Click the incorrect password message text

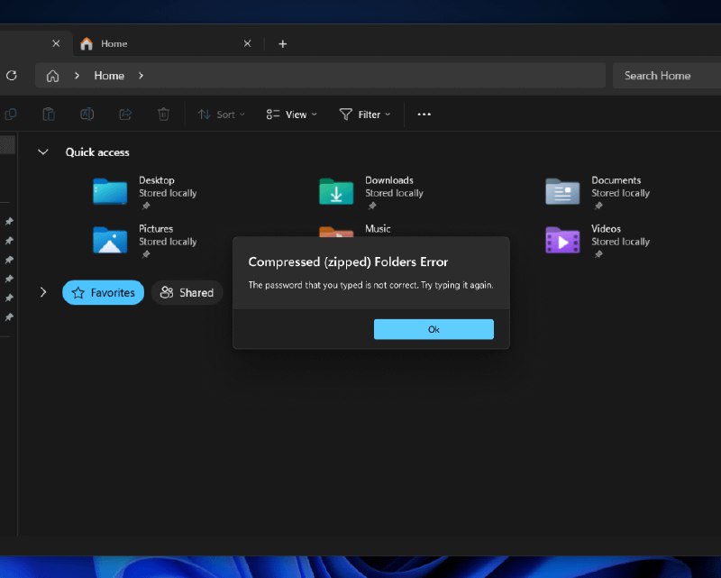pos(370,285)
